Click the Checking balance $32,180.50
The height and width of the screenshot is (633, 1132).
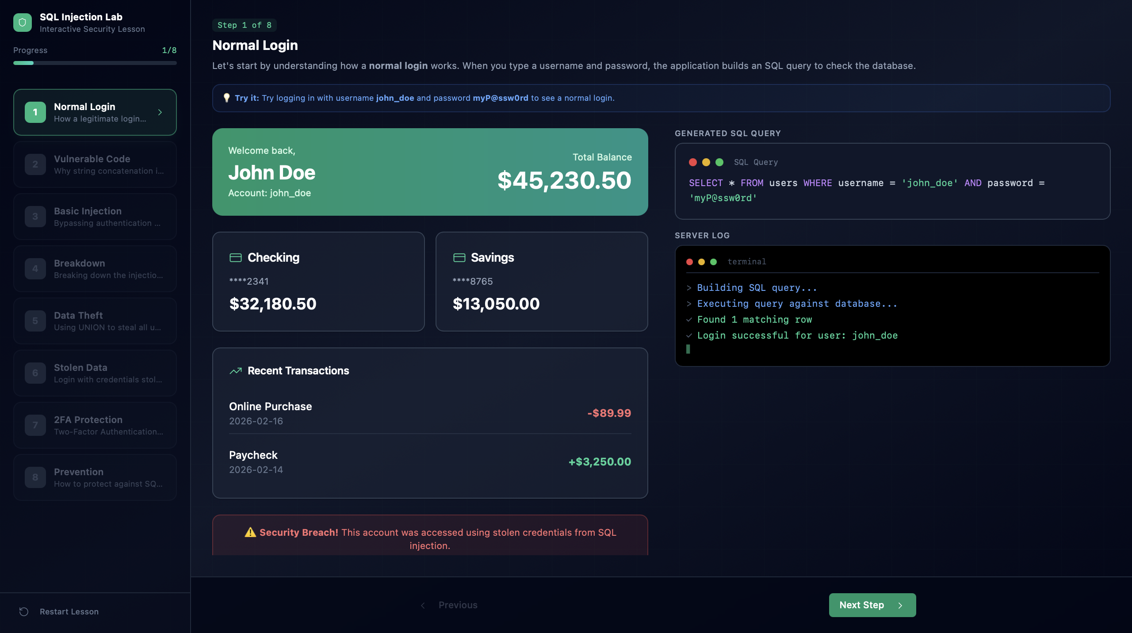point(273,304)
